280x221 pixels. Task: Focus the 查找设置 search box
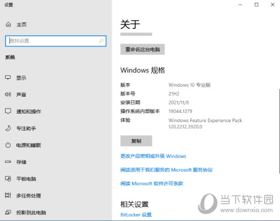[56, 41]
